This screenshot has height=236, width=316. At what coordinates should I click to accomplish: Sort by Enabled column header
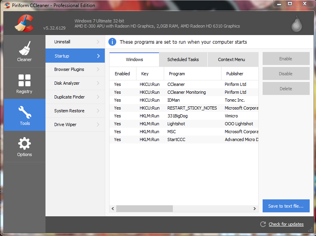pyautogui.click(x=123, y=74)
